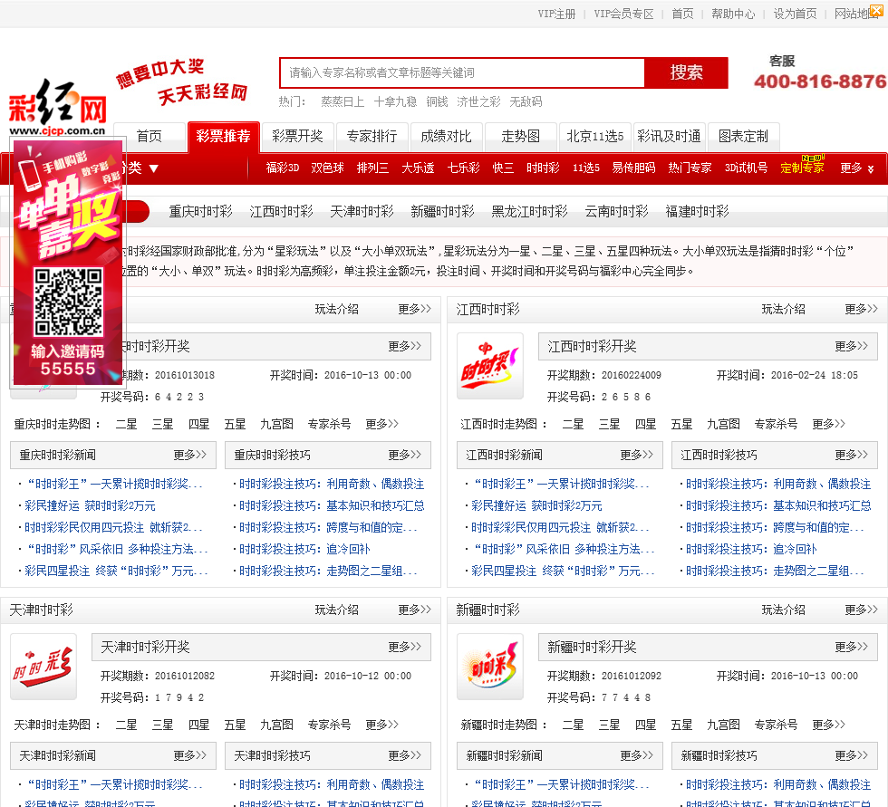Open 专家杀号 in 江西时时走势图 row
The image size is (888, 807).
coord(776,424)
